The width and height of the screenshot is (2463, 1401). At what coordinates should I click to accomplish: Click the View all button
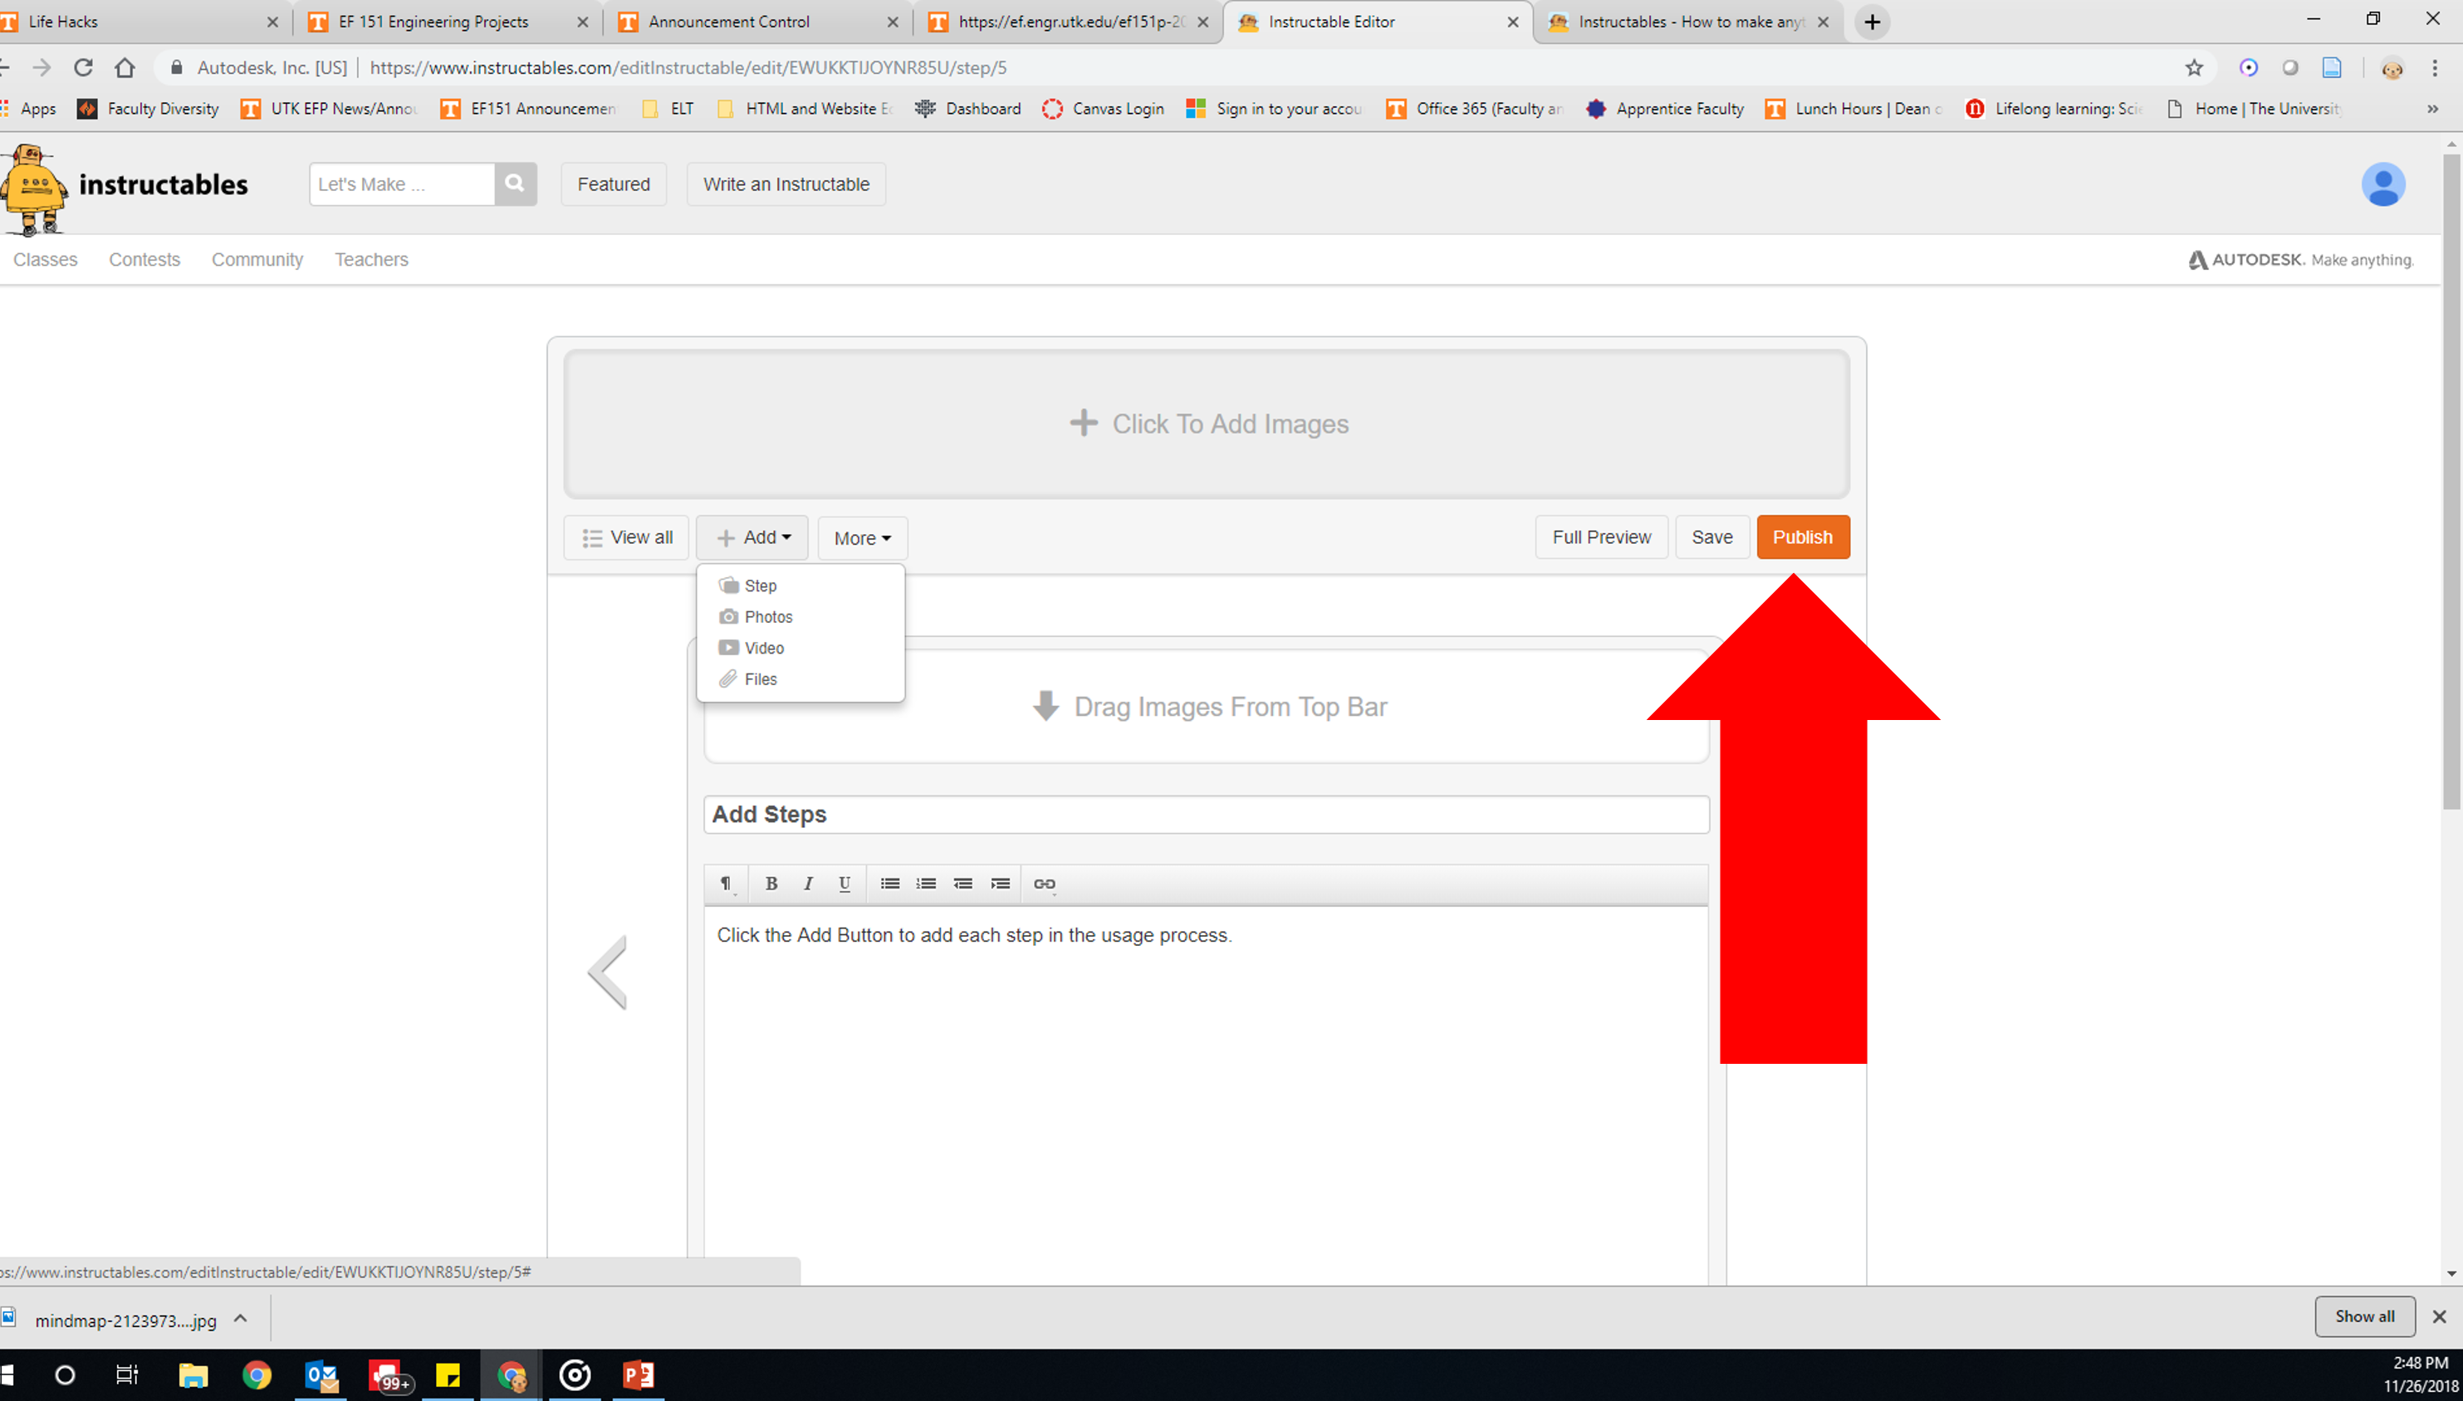626,536
